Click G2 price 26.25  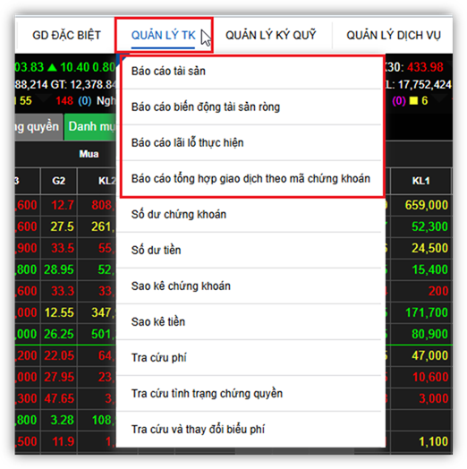pos(59,334)
